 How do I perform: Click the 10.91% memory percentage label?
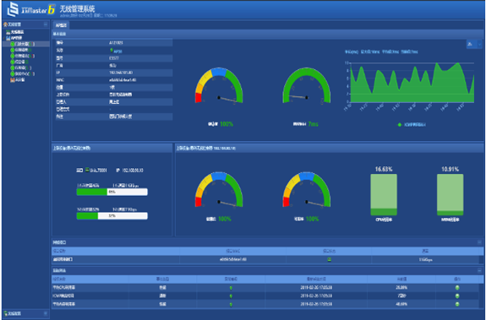(x=450, y=169)
